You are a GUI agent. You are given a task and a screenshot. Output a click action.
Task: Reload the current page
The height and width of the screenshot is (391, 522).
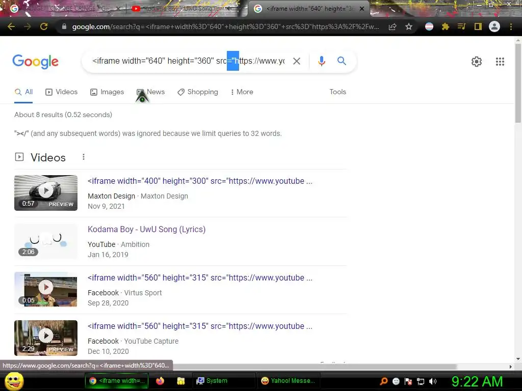(x=44, y=26)
